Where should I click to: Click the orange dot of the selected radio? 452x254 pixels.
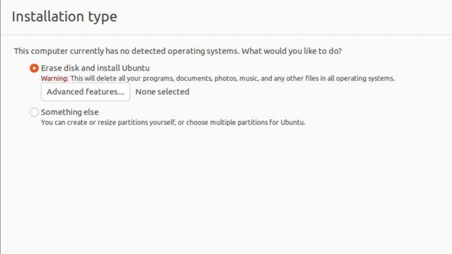(x=34, y=68)
